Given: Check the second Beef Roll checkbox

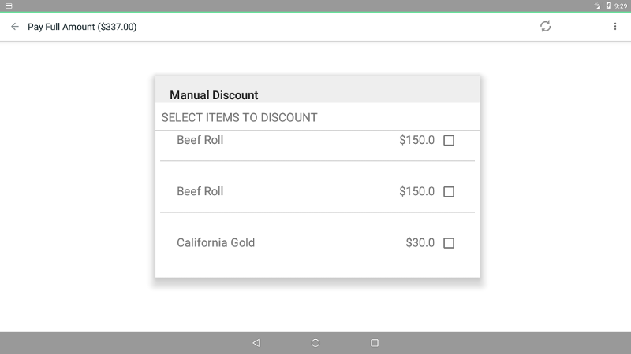Looking at the screenshot, I should [x=449, y=191].
